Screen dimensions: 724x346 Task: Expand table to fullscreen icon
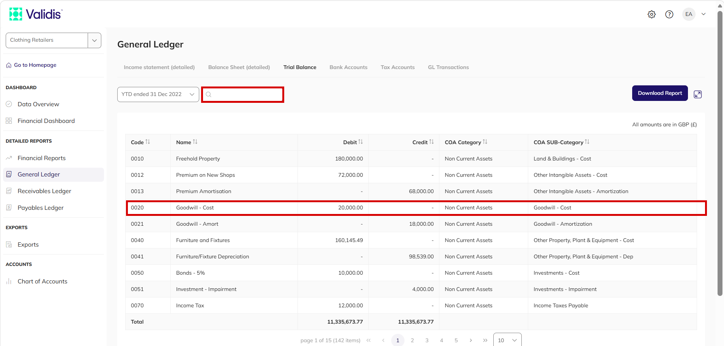[698, 94]
